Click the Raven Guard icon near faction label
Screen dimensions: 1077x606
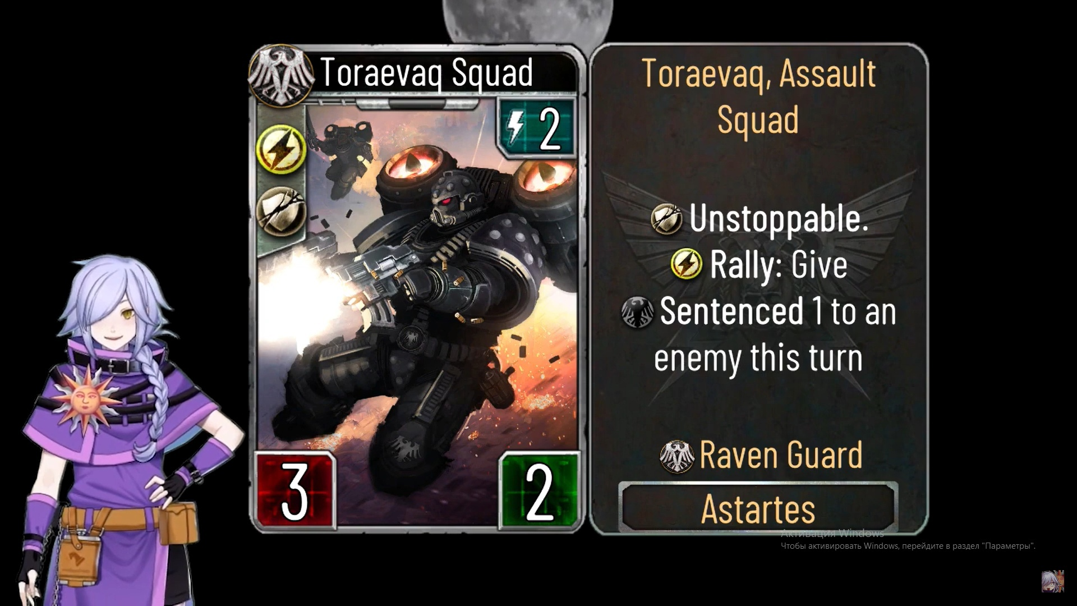(677, 456)
